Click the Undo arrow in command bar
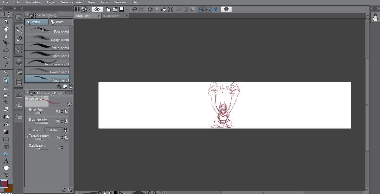Screen dimensions: 380x194 tap(135, 9)
